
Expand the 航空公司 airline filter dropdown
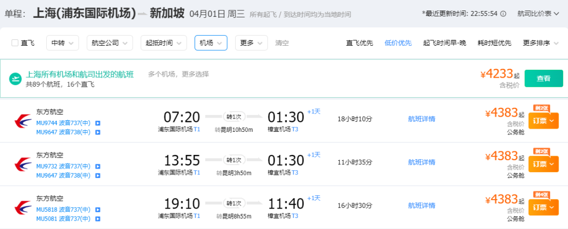coord(109,43)
